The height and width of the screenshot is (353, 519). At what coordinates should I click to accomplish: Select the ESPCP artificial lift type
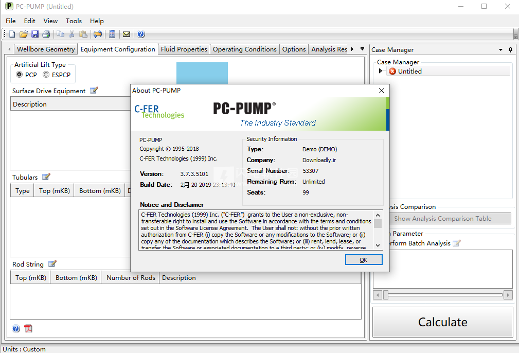(46, 75)
